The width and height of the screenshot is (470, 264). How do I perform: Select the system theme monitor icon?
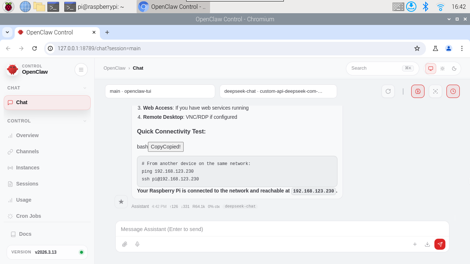[431, 69]
